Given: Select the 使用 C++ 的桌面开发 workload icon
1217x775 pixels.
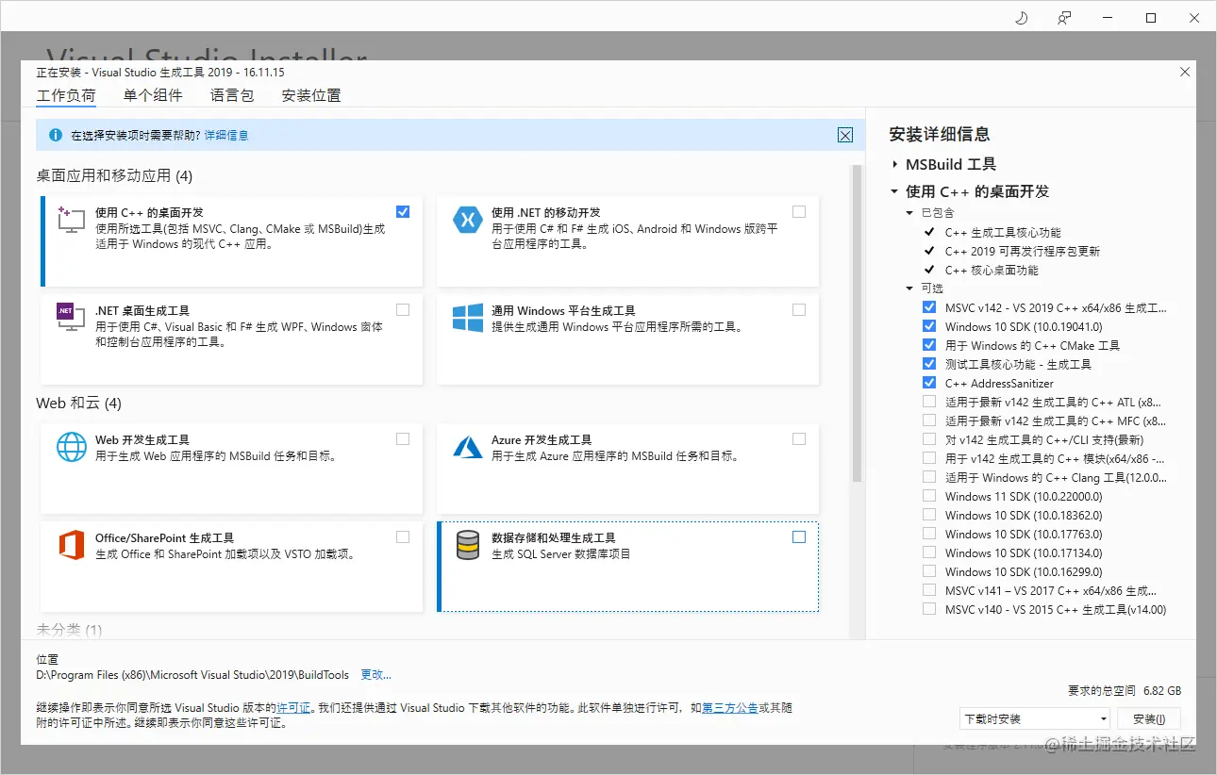Looking at the screenshot, I should [x=68, y=222].
